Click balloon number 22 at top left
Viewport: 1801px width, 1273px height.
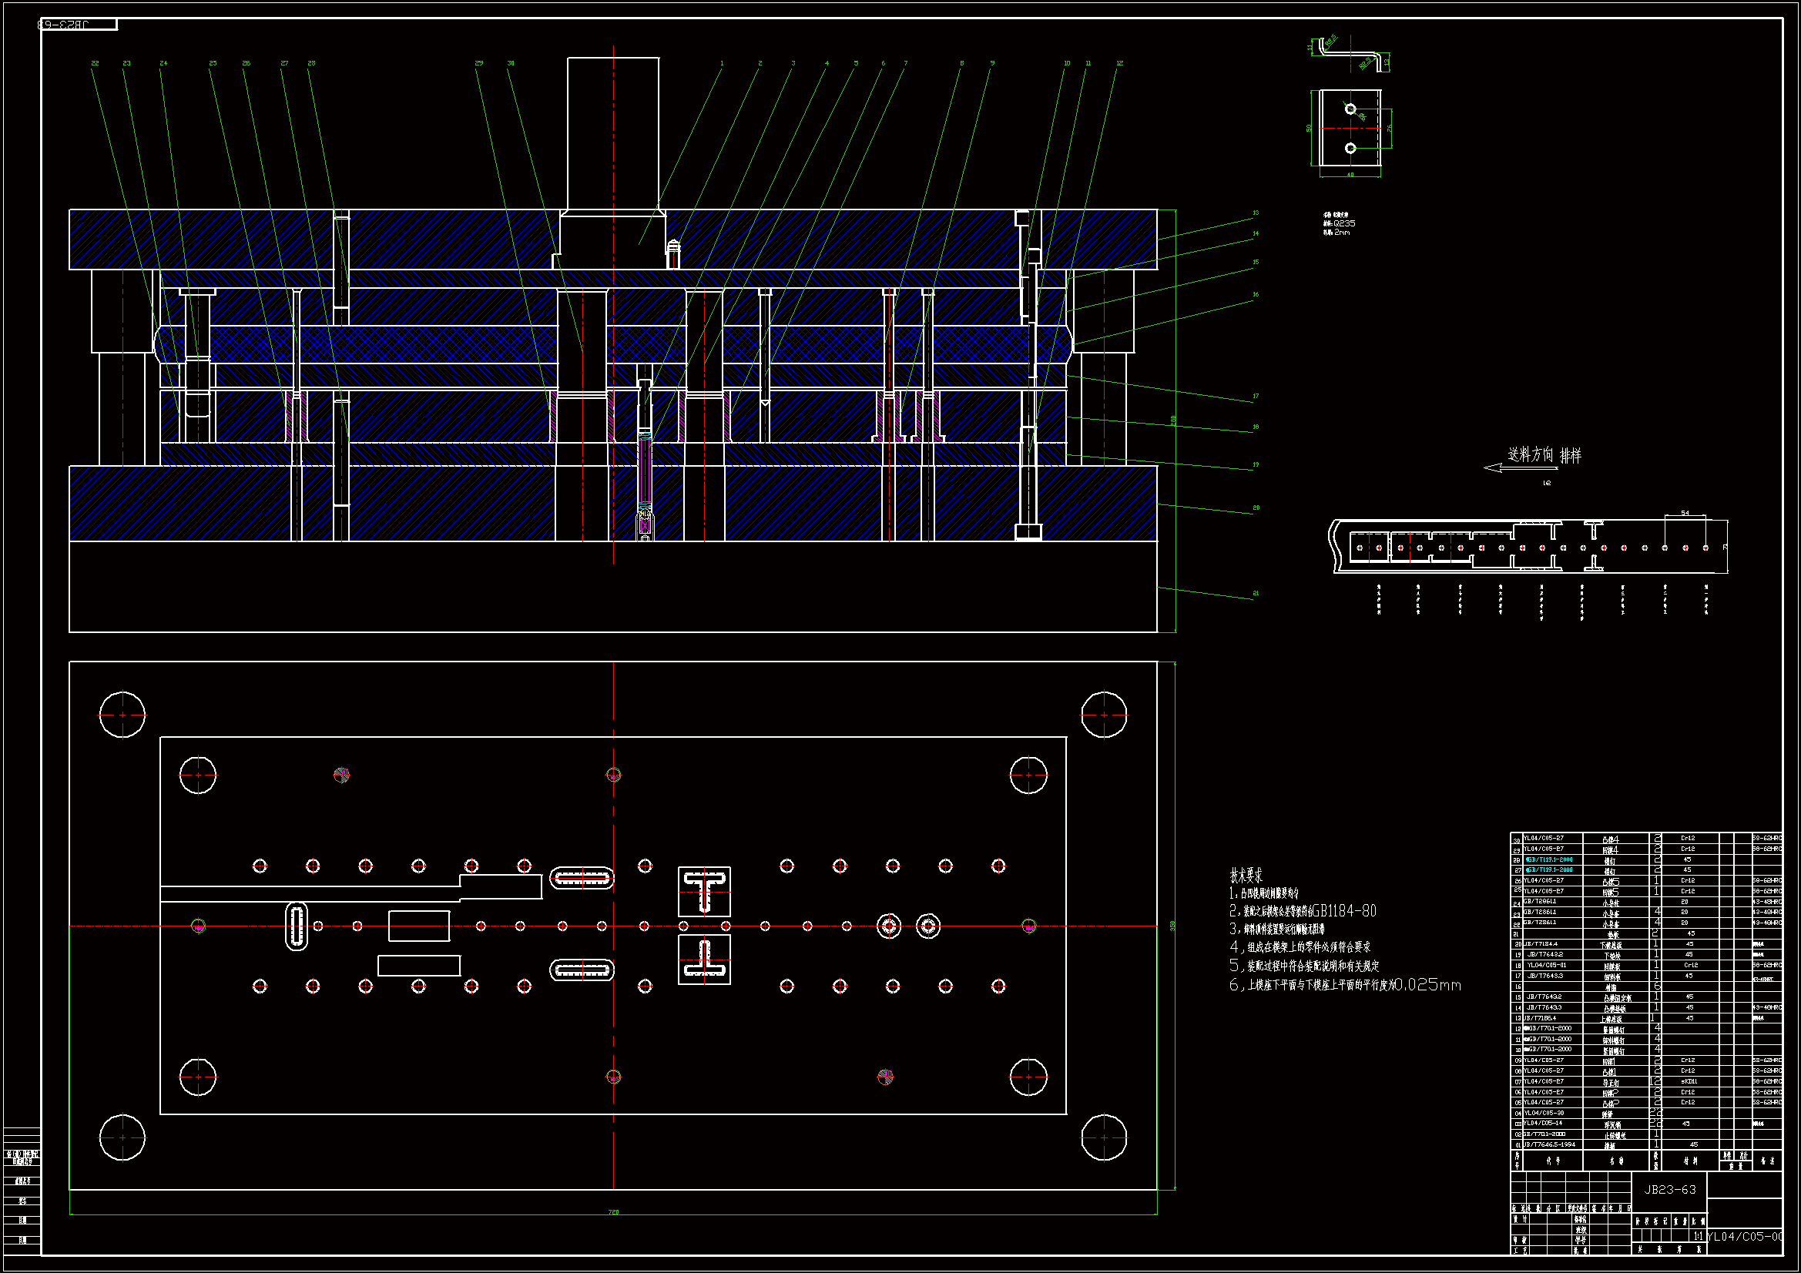[x=95, y=63]
